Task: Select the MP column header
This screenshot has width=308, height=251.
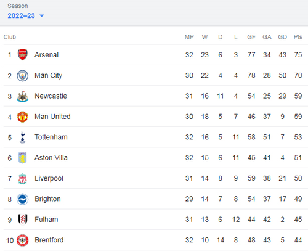Action: coord(189,37)
